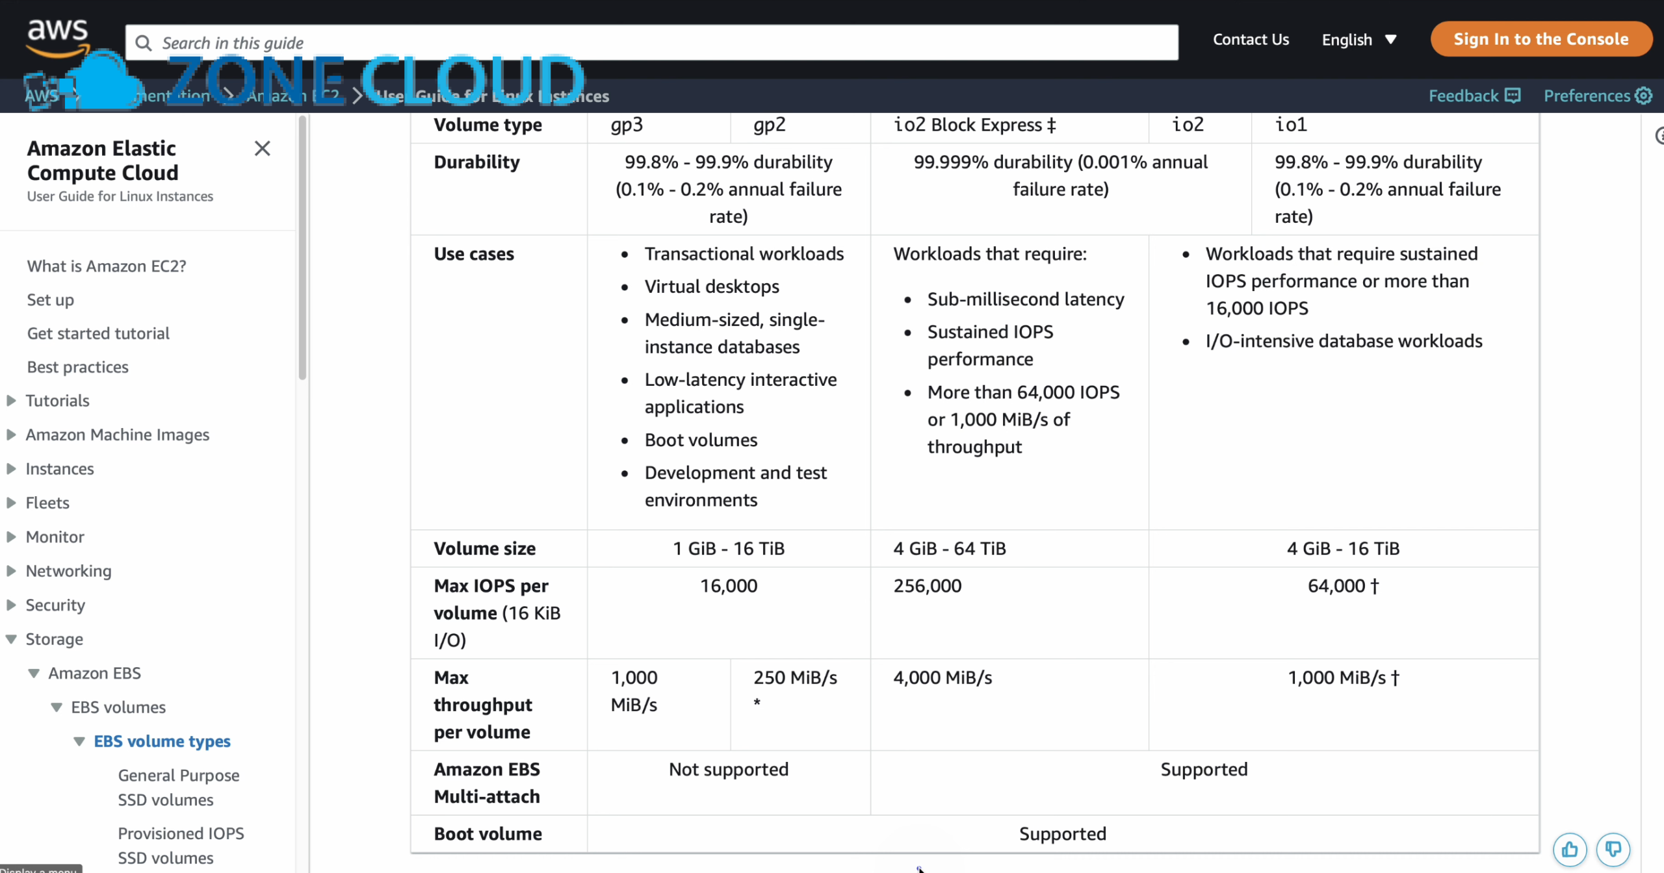The image size is (1664, 873).
Task: Open General Purpose SSD volumes page
Action: point(179,788)
